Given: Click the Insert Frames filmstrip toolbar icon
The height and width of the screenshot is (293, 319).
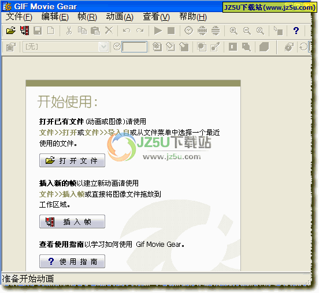Looking at the screenshot, I should [24, 31].
